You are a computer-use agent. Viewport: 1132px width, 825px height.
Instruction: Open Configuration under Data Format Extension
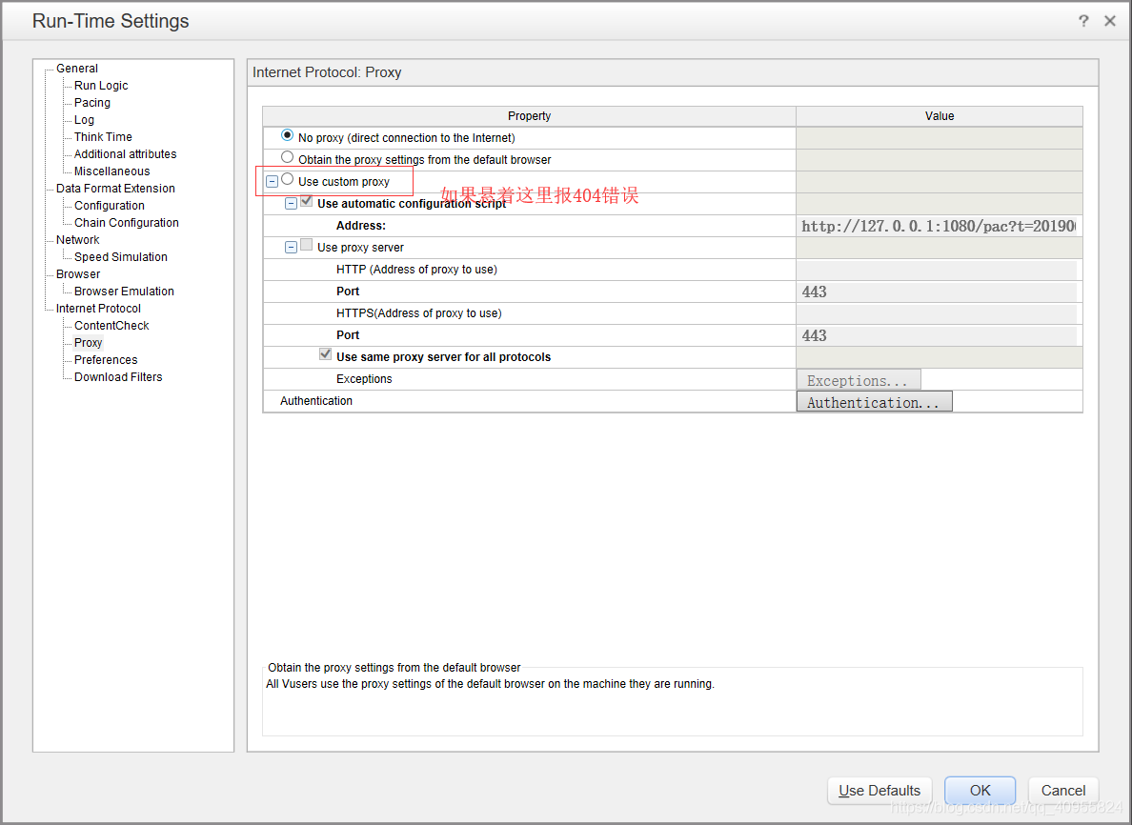pos(110,206)
